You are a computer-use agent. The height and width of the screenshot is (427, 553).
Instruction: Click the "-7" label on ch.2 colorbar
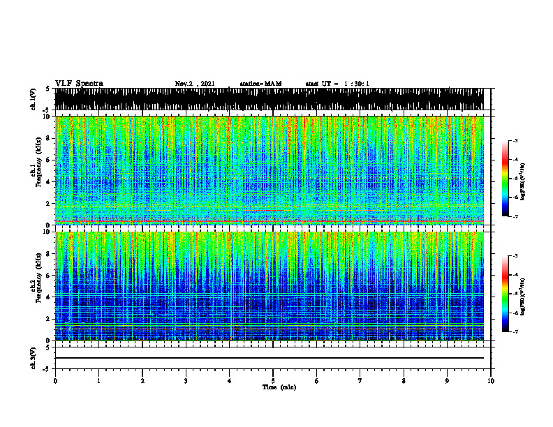(515, 331)
